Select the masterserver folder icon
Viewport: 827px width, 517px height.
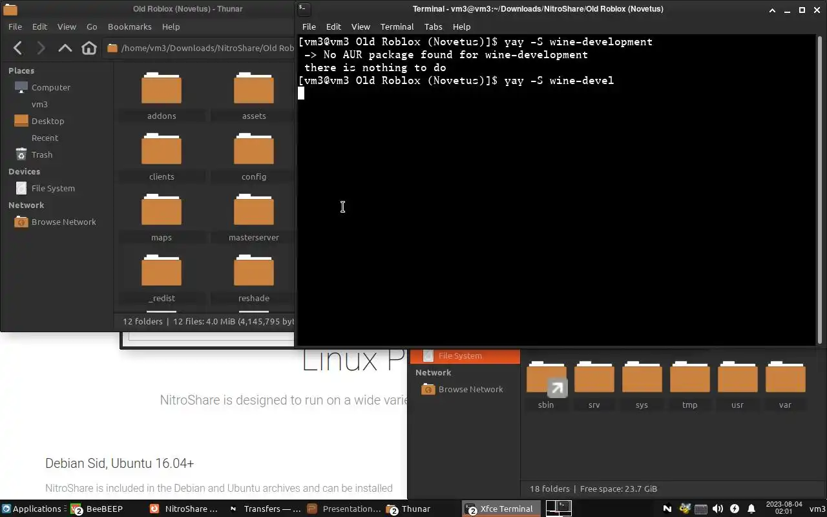pyautogui.click(x=254, y=209)
